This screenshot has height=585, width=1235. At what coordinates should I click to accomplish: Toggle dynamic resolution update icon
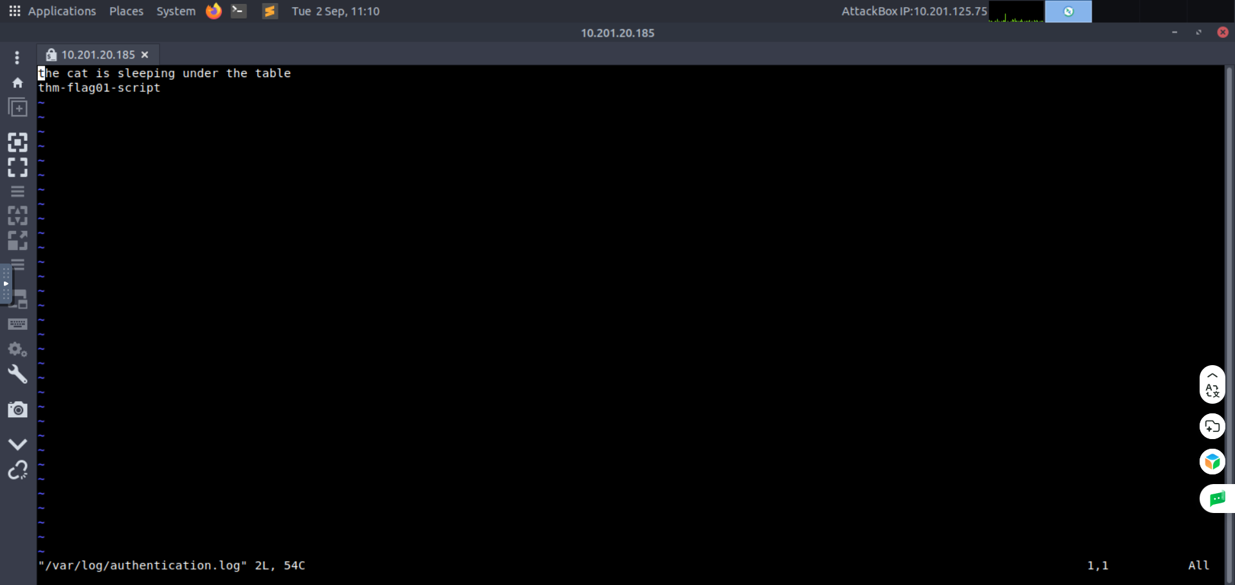(x=17, y=215)
